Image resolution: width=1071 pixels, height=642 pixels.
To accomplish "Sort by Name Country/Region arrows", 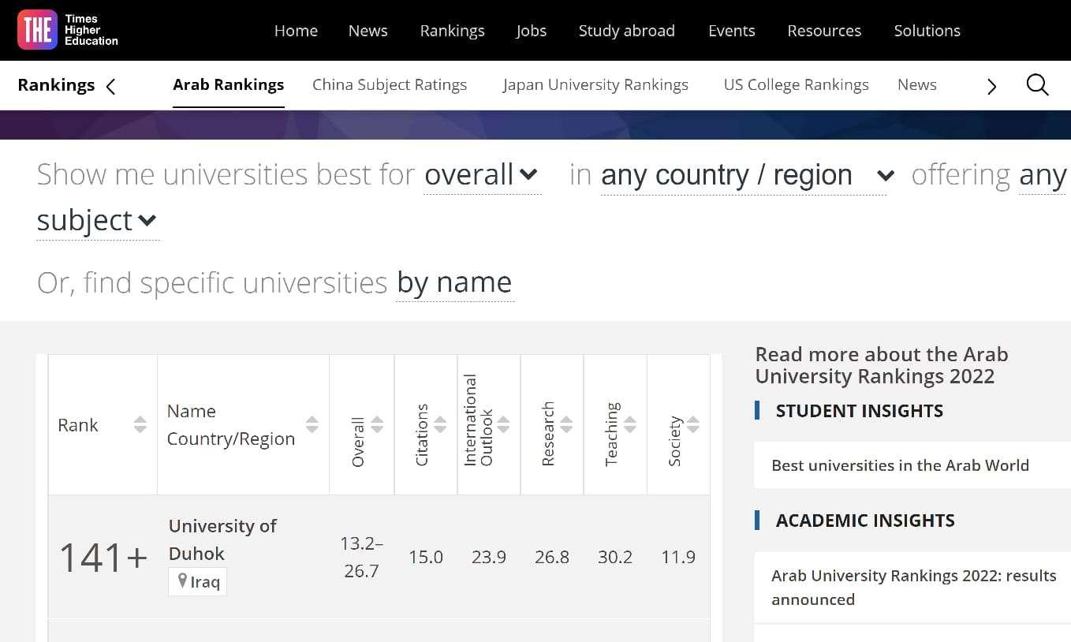I will pos(312,424).
